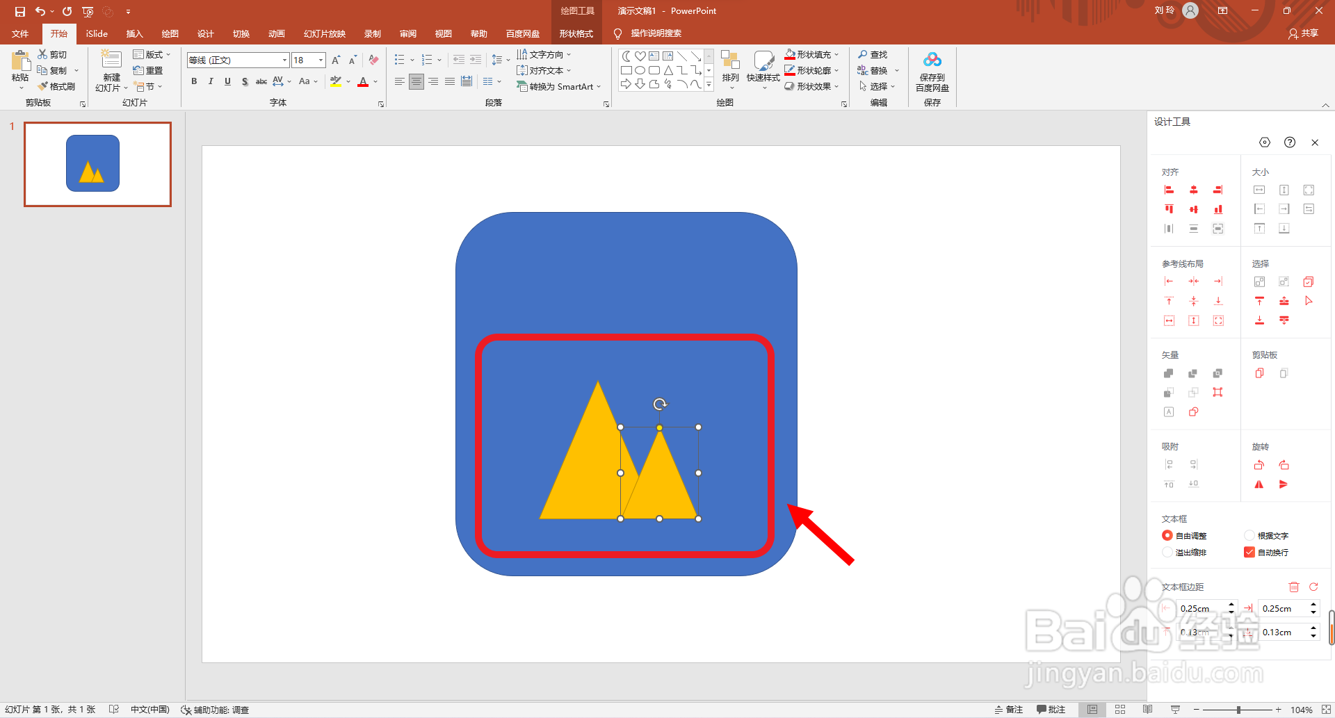Image resolution: width=1335 pixels, height=718 pixels.
Task: Switch to the 设计 ribbon tab
Action: pos(205,33)
